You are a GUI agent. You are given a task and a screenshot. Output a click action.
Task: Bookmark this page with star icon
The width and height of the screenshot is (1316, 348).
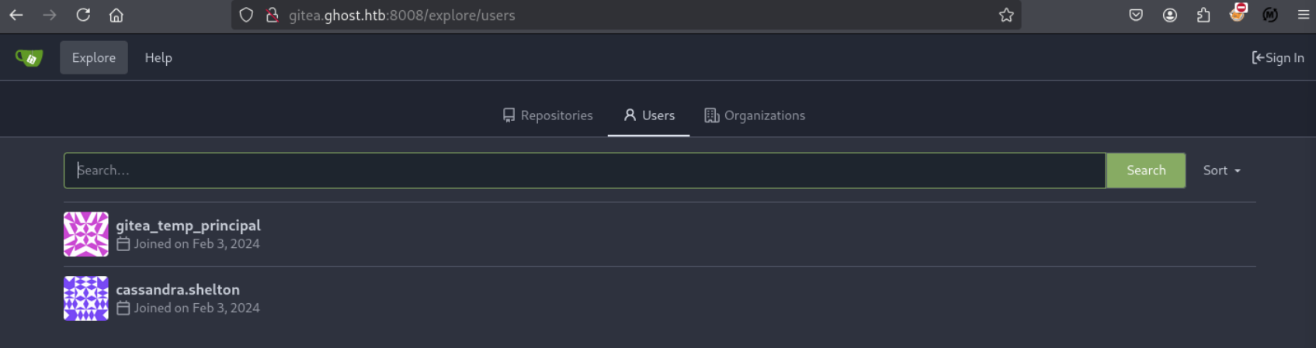pyautogui.click(x=1006, y=15)
